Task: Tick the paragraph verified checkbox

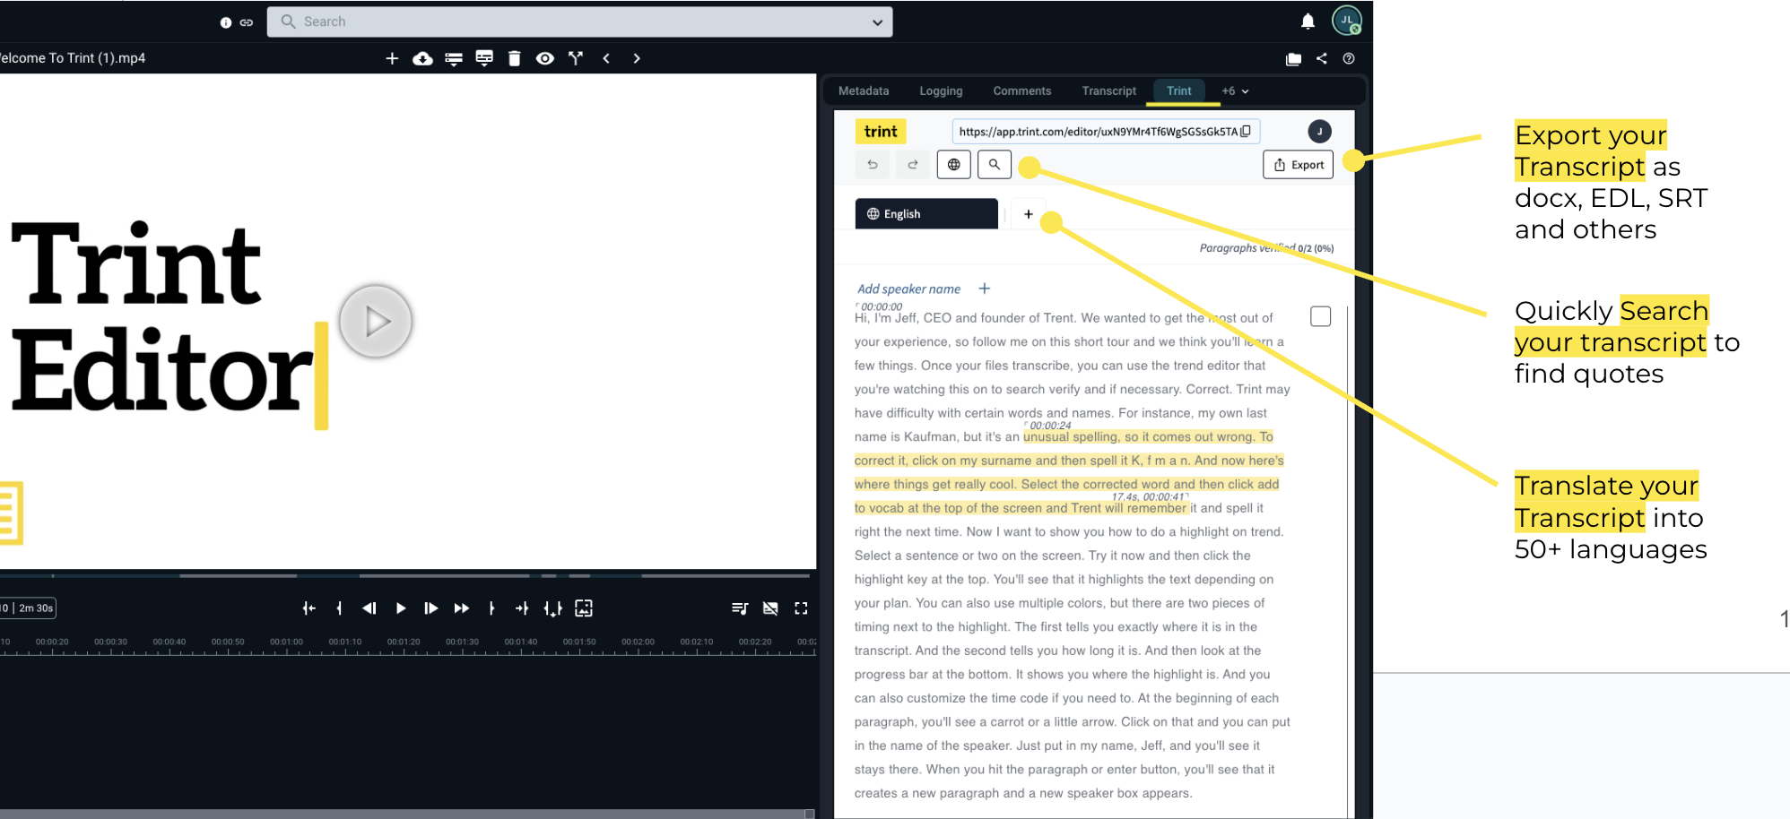Action: (1320, 316)
